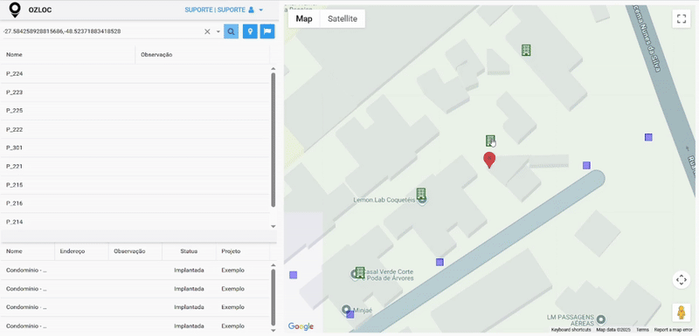Open the map Terms link
Screen dimensions: 699x336
pos(643,330)
